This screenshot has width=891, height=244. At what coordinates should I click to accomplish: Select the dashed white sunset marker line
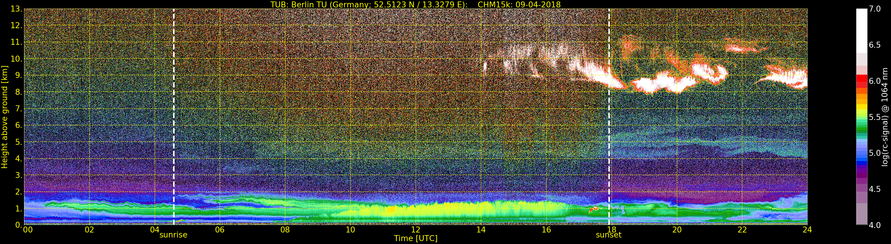point(609,117)
